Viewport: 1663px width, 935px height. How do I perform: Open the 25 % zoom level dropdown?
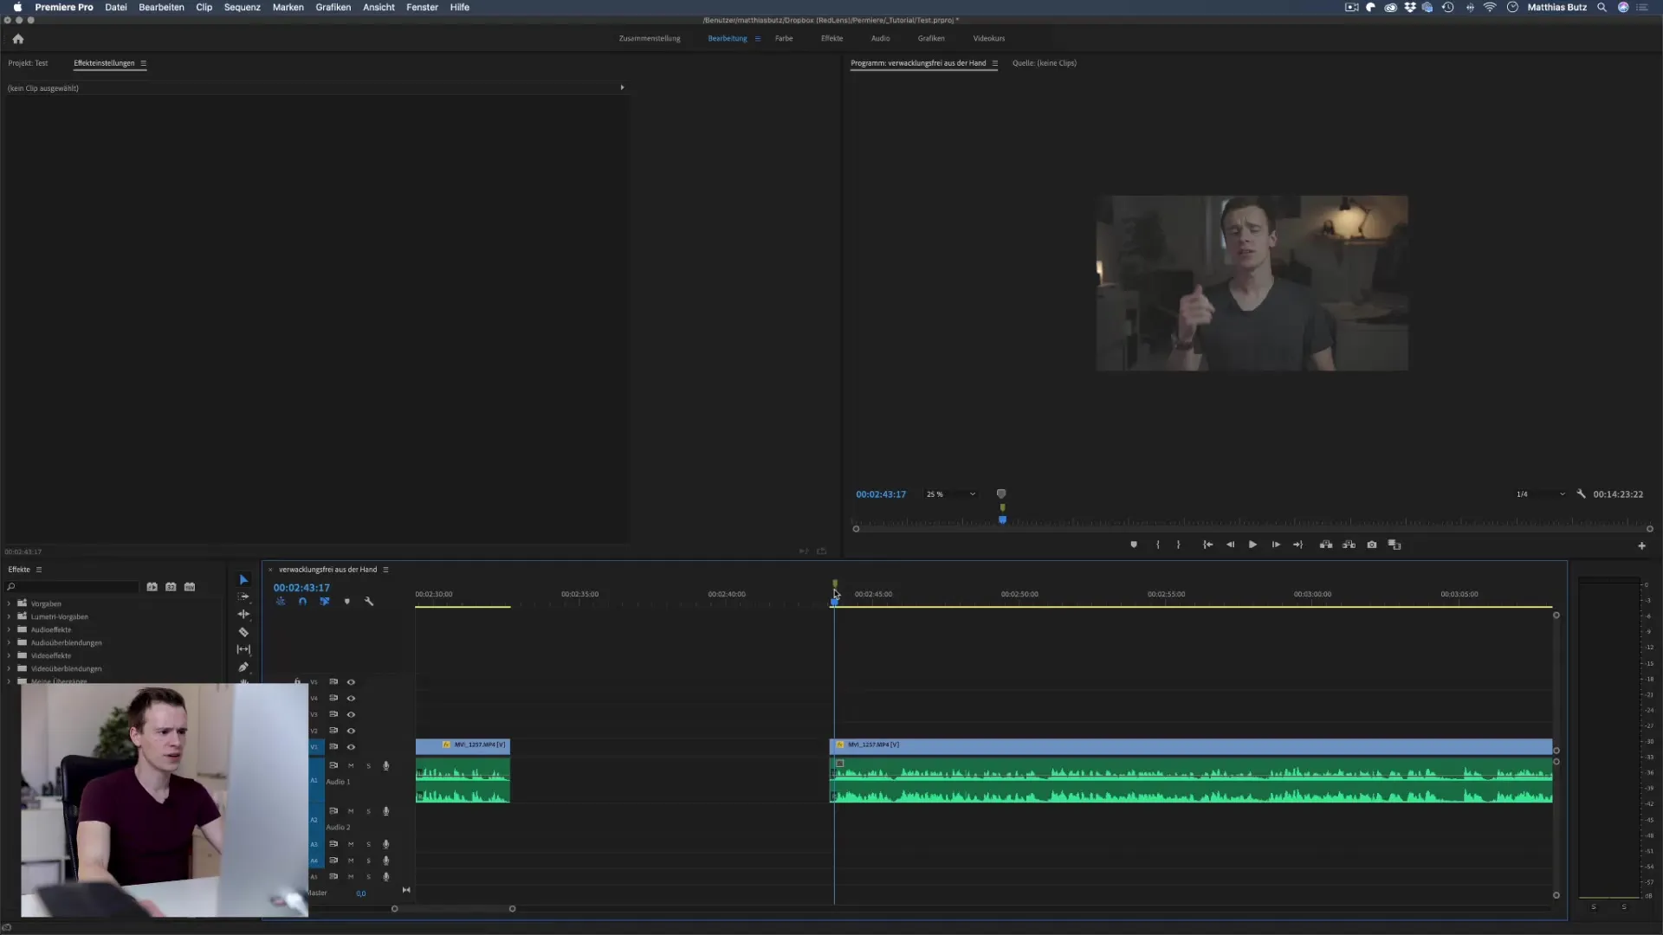click(x=951, y=494)
